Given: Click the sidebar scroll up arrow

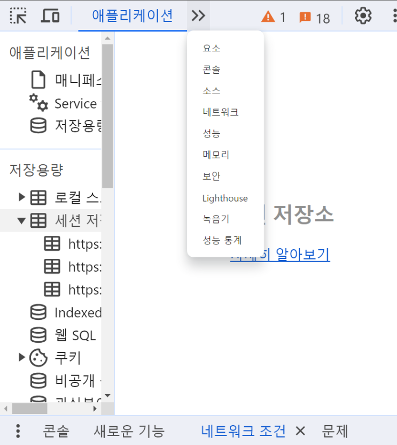Looking at the screenshot, I should (107, 38).
